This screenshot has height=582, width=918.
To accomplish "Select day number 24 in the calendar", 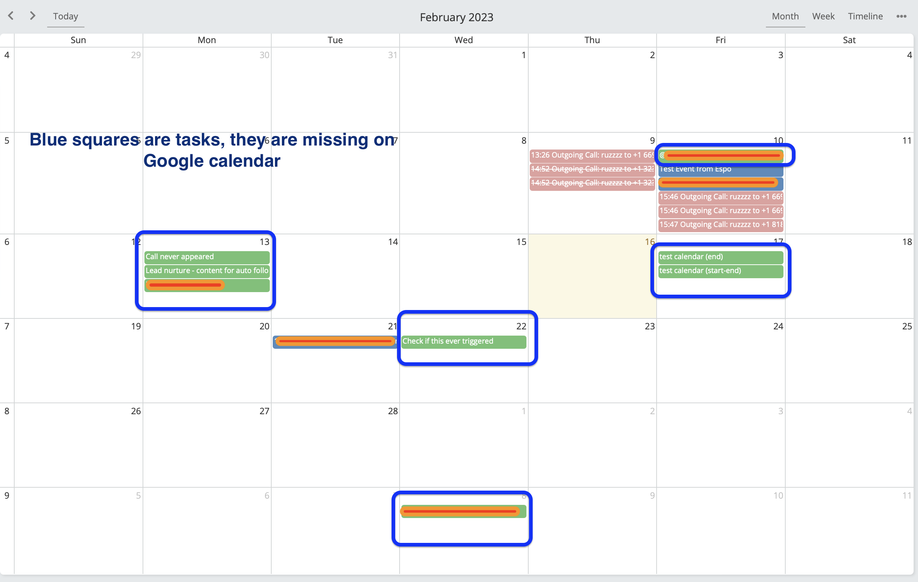I will point(778,326).
